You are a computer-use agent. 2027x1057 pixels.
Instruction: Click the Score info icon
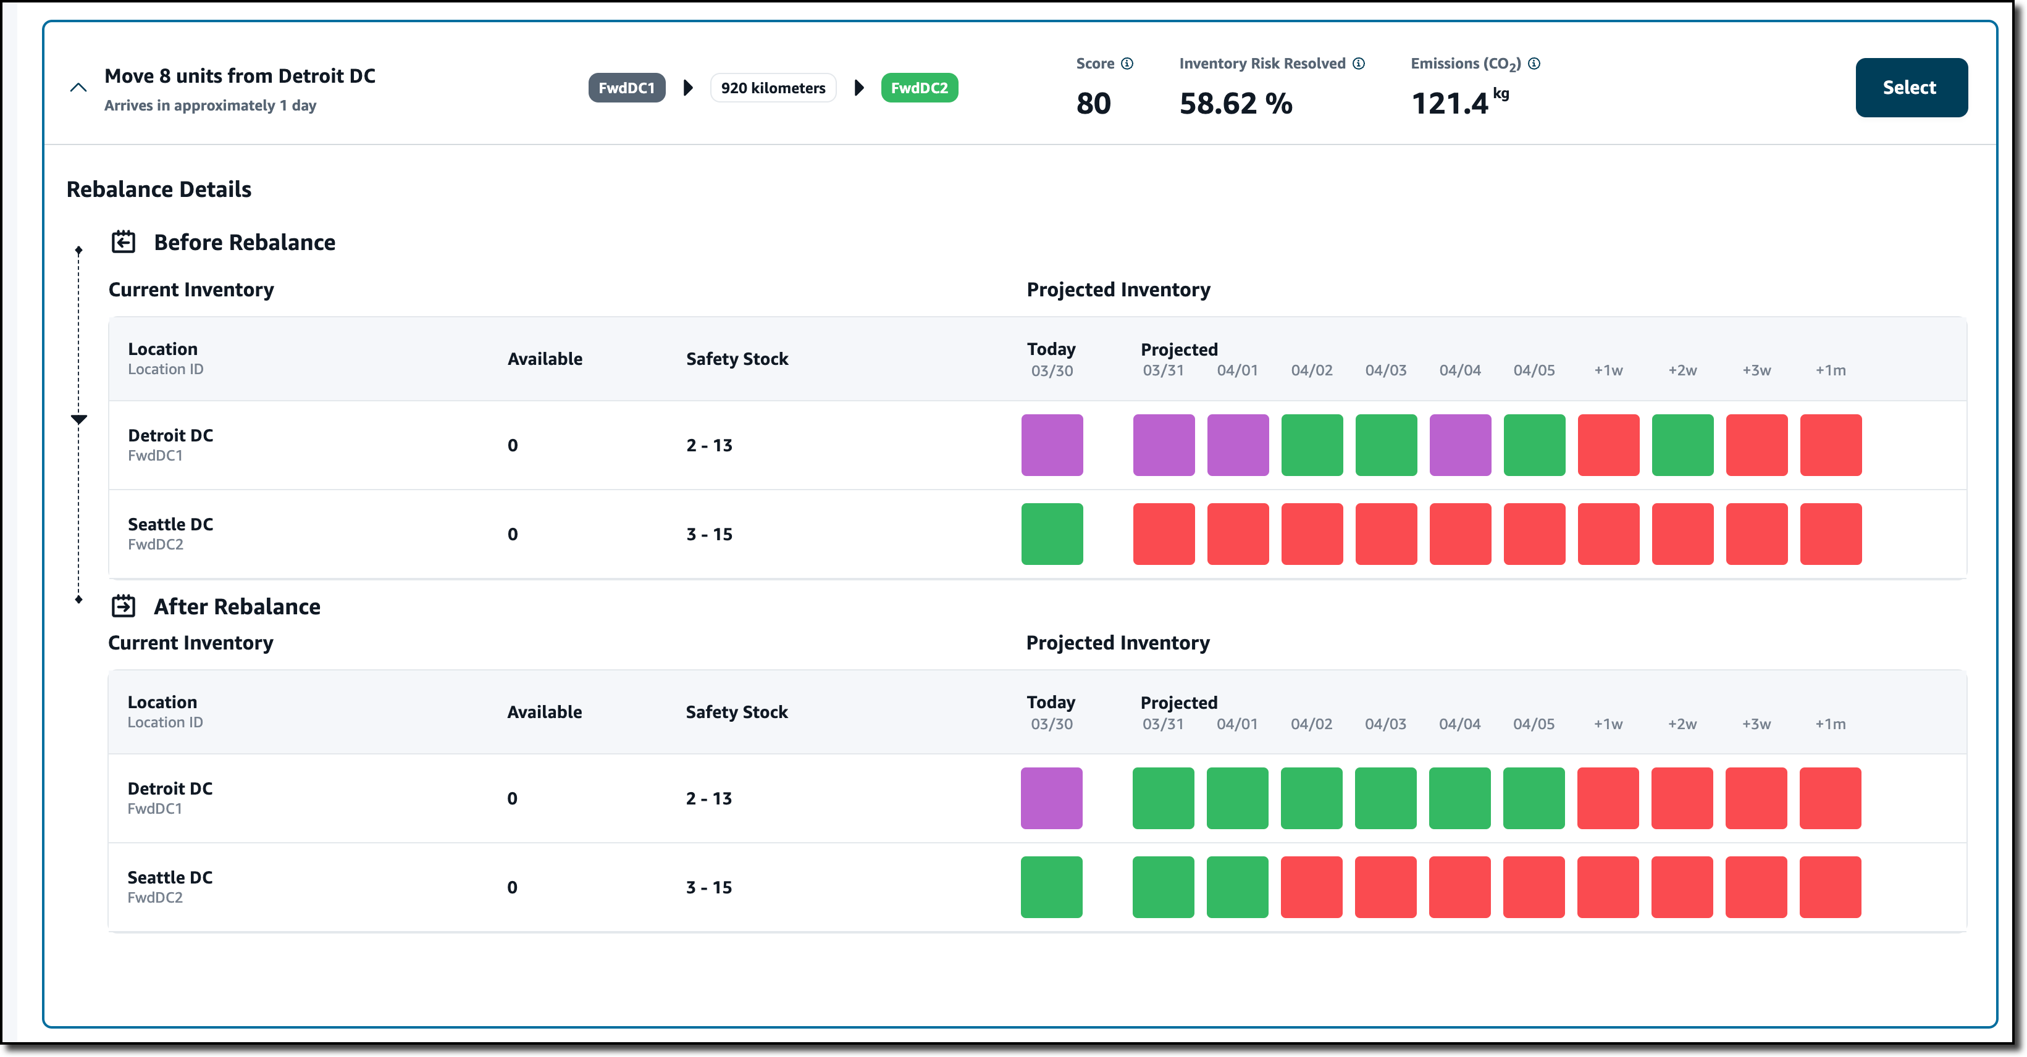tap(1127, 64)
